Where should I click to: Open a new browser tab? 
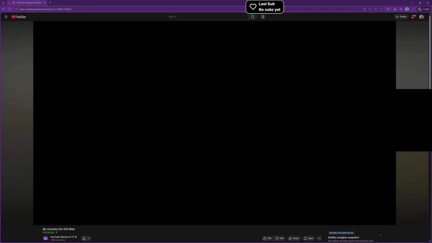point(50,3)
